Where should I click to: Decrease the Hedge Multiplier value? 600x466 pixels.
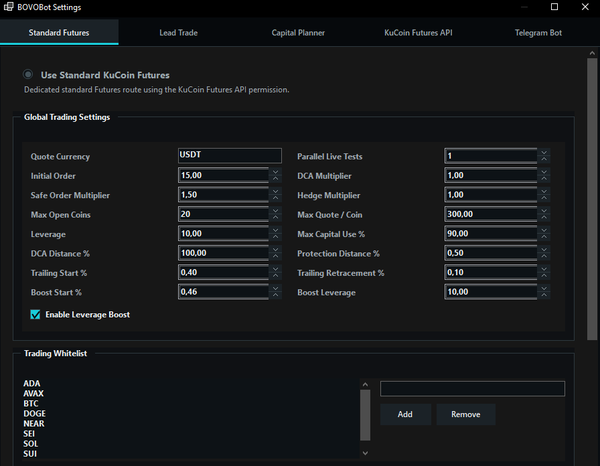(x=544, y=191)
